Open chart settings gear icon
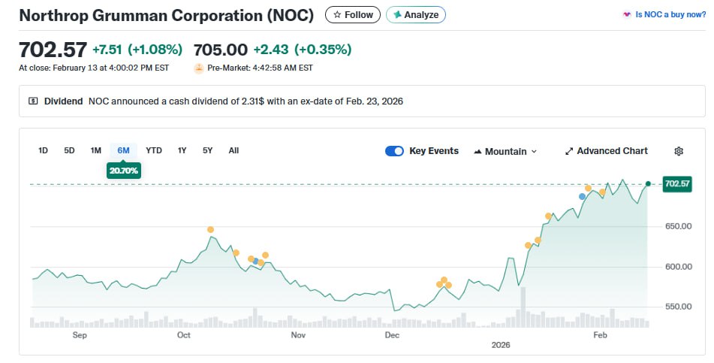The height and width of the screenshot is (363, 714). click(x=679, y=151)
